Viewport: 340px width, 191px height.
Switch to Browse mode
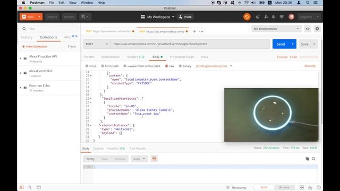(284, 187)
